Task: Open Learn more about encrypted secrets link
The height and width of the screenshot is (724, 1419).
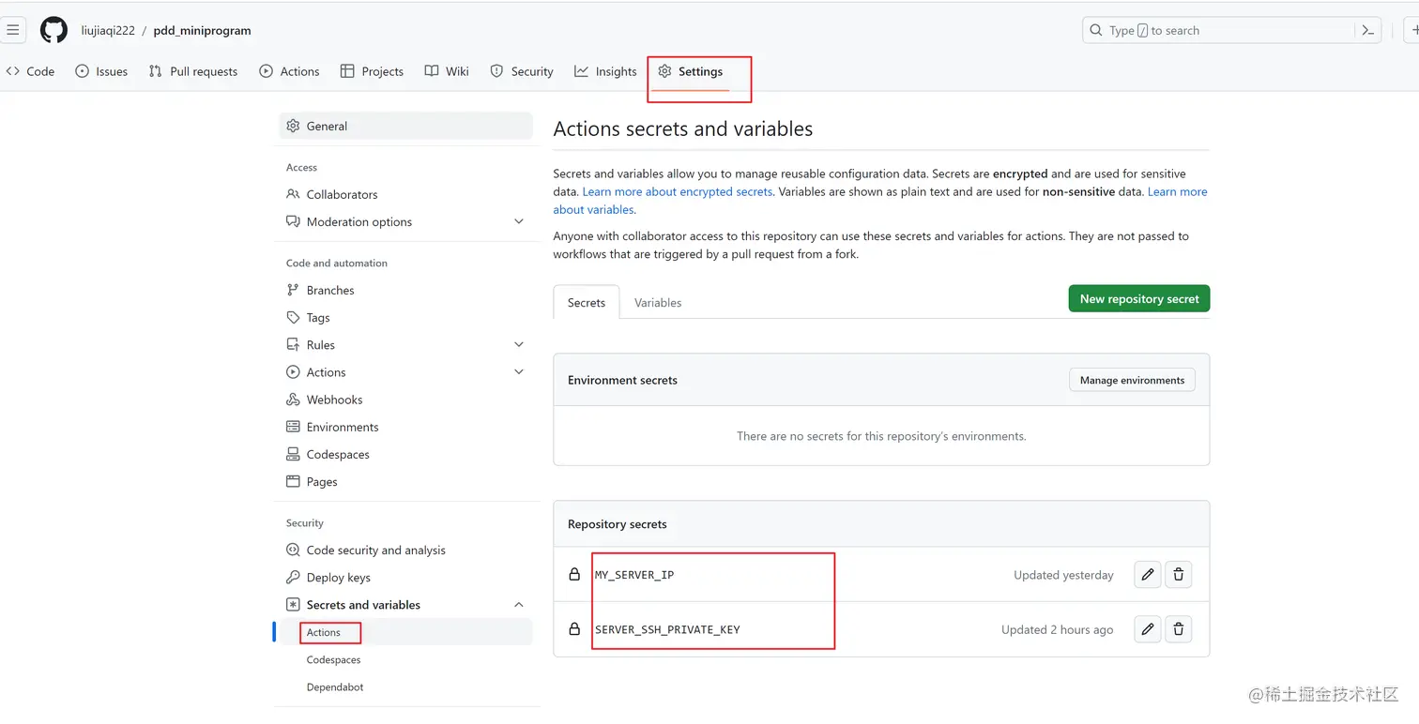Action: (677, 191)
